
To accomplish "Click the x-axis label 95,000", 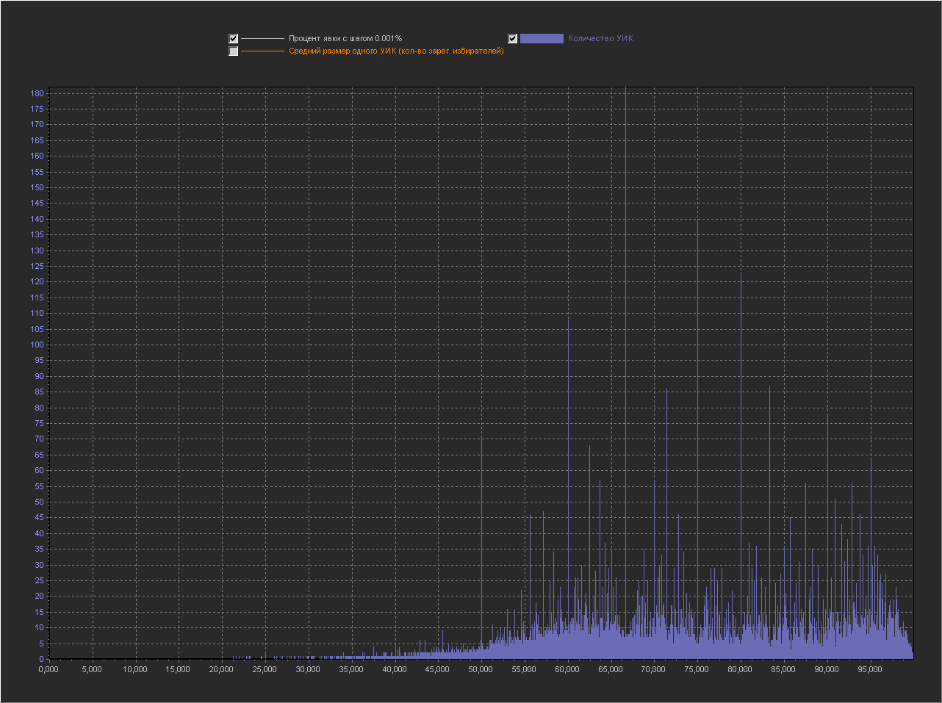I will (x=871, y=669).
